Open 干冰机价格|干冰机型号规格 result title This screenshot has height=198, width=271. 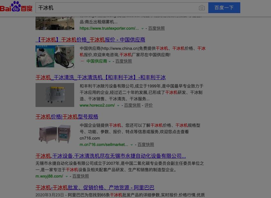pyautogui.click(x=67, y=117)
